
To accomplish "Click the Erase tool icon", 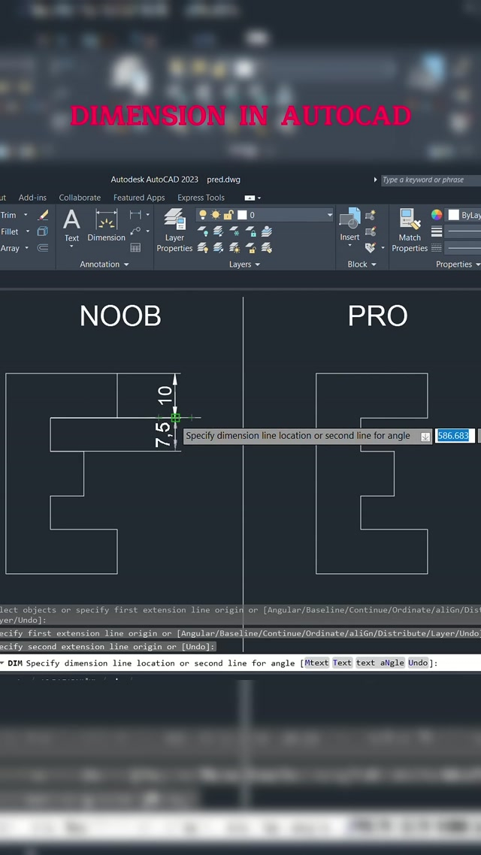I will click(43, 215).
